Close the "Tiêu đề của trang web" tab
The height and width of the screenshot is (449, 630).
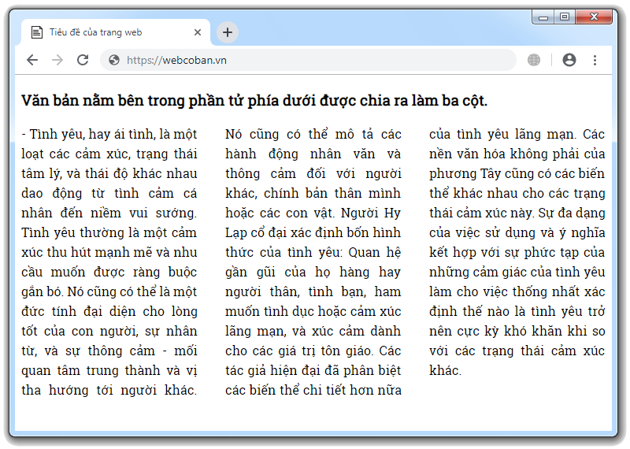pos(198,32)
